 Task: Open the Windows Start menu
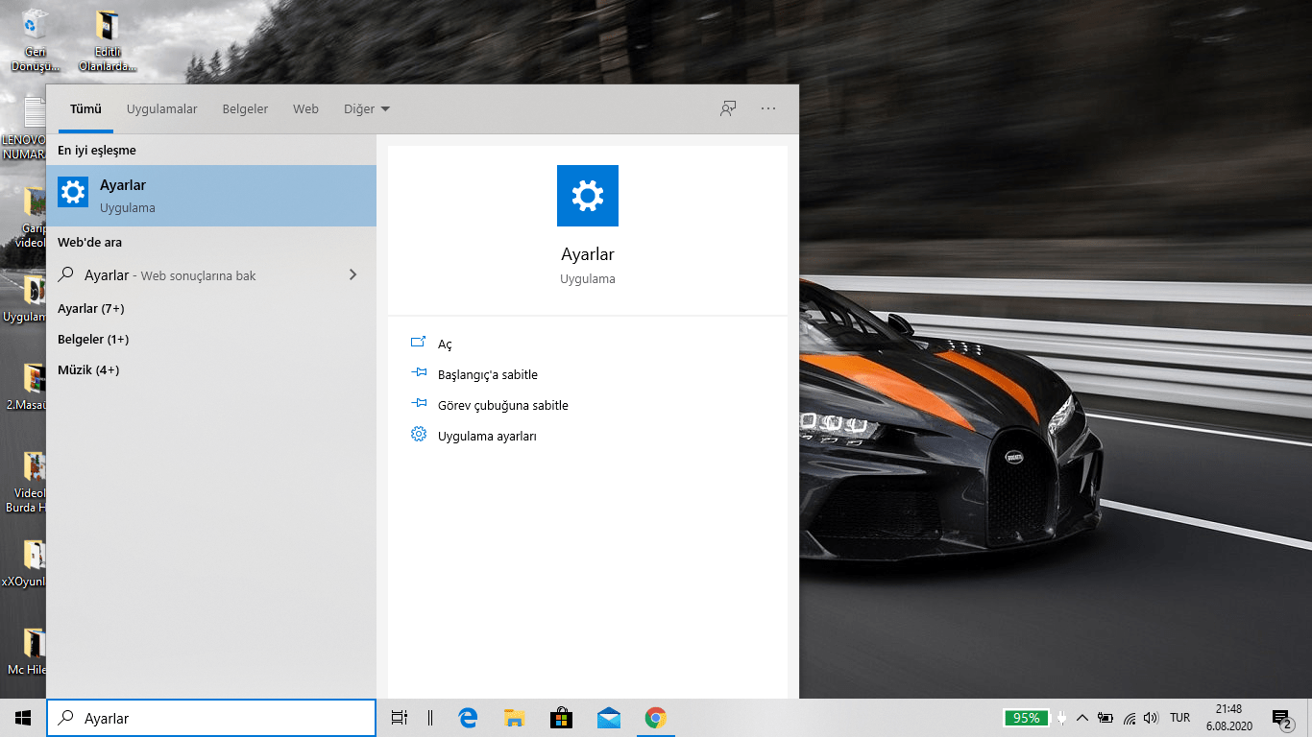point(23,718)
